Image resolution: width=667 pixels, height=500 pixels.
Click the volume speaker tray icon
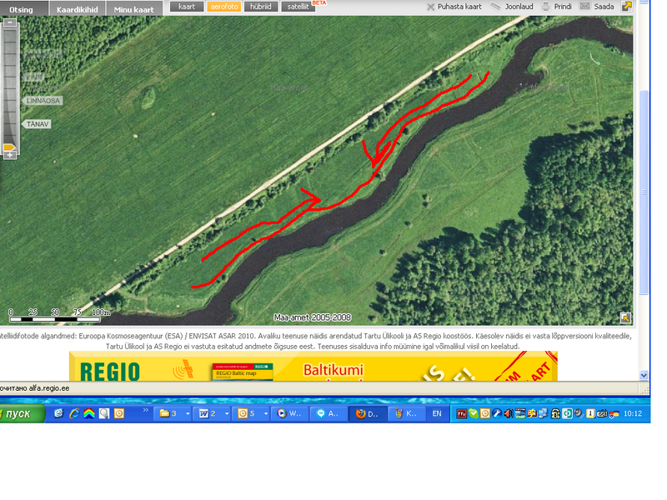click(x=509, y=413)
